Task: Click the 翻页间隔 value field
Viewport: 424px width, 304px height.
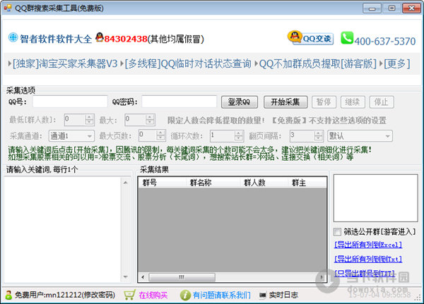Action: 302,136
